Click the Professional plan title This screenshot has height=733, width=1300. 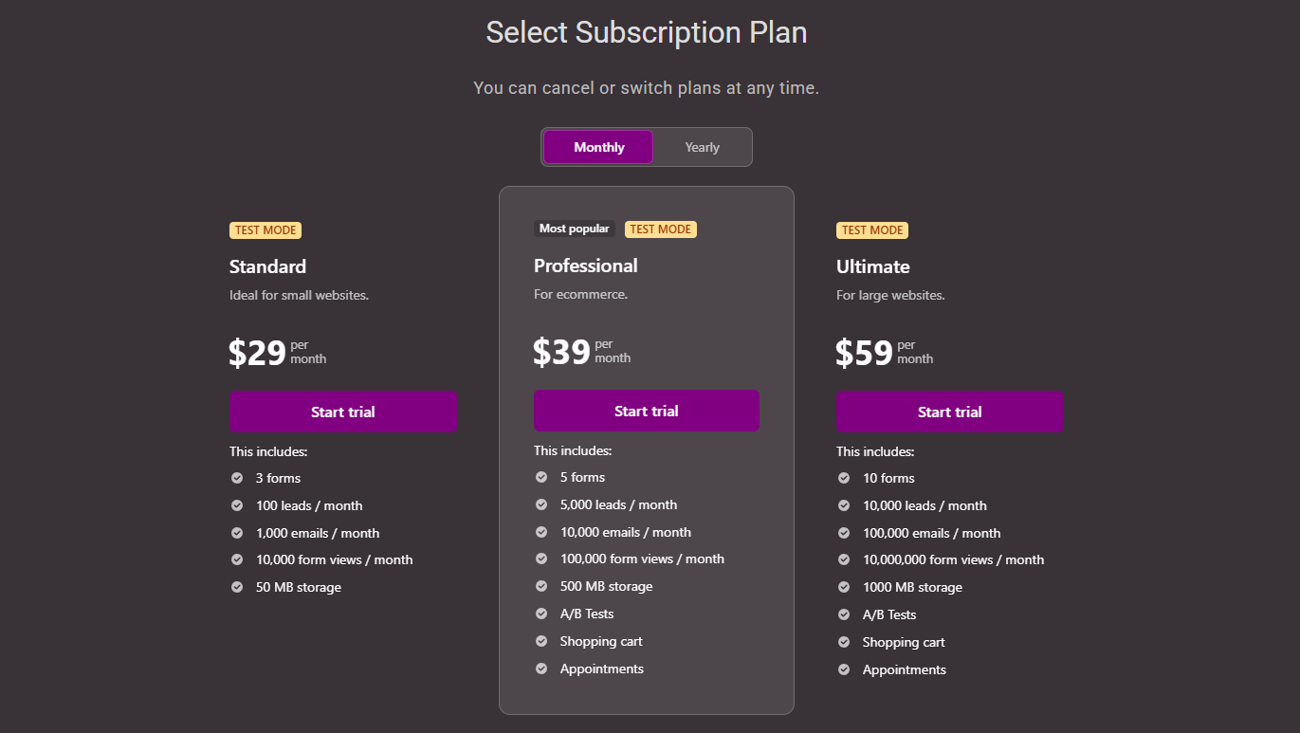tap(585, 266)
